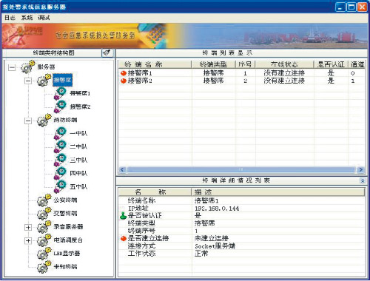The image size is (370, 281).
Task: Collapse the 服务器 root node
Action: point(12,67)
